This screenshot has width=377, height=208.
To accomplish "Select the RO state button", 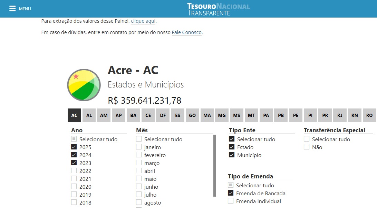I will point(369,115).
